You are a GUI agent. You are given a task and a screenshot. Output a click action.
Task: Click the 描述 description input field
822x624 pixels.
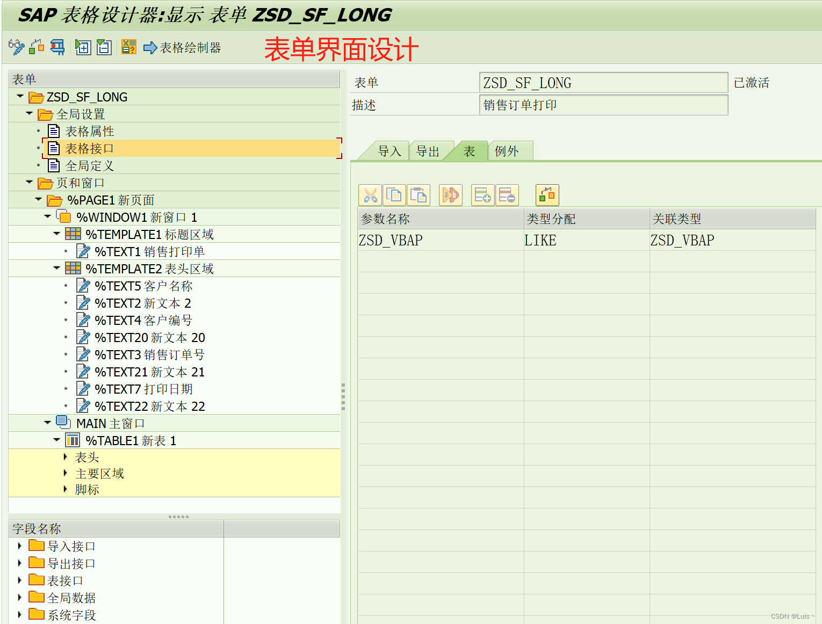coord(603,105)
